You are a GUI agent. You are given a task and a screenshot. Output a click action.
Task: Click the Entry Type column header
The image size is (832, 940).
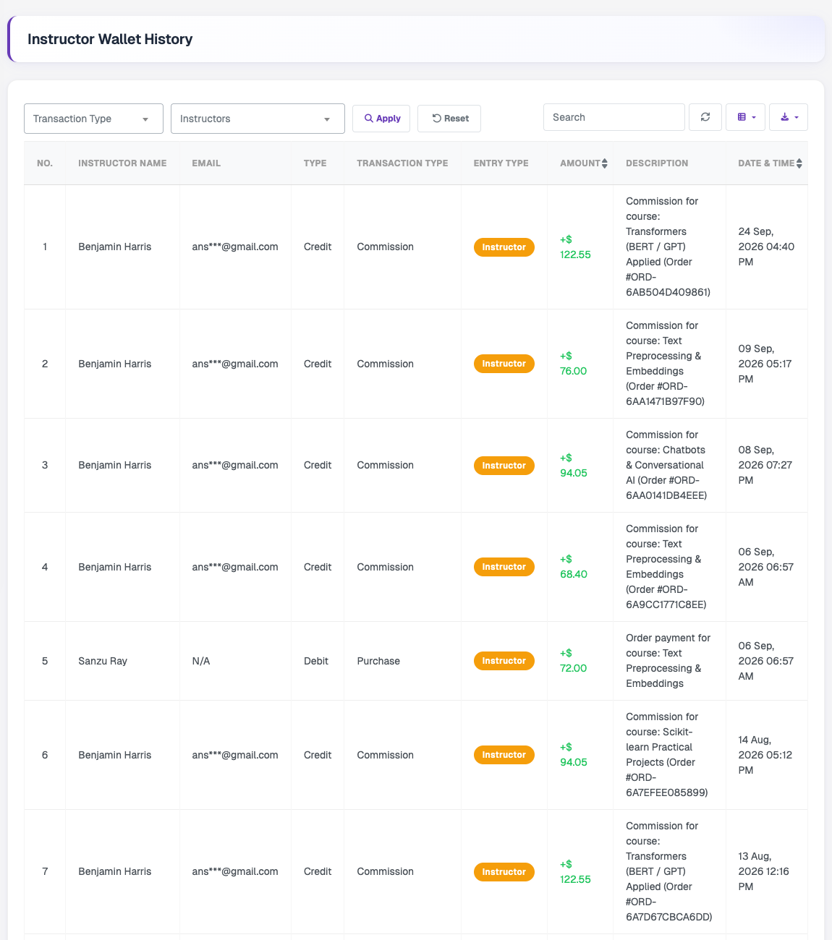coord(501,163)
